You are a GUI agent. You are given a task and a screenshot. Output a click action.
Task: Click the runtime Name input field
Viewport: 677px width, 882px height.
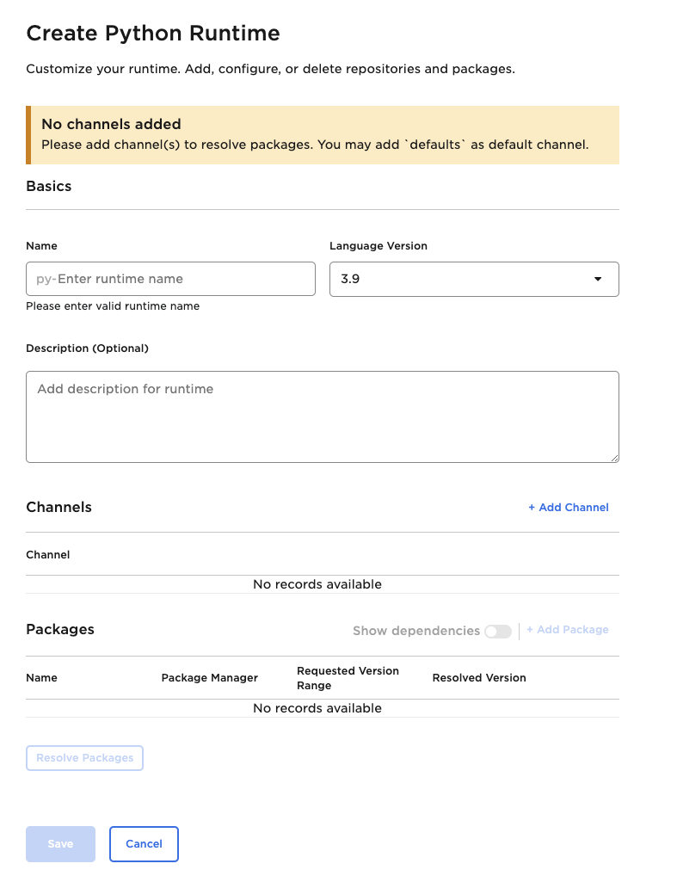170,279
